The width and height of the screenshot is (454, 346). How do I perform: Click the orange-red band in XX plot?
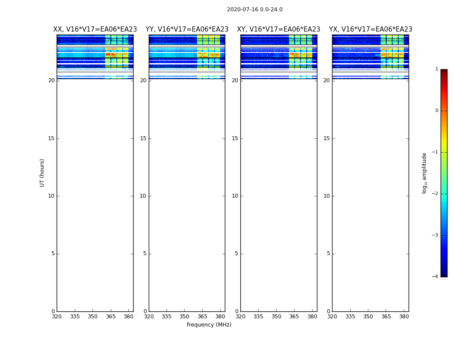click(116, 54)
